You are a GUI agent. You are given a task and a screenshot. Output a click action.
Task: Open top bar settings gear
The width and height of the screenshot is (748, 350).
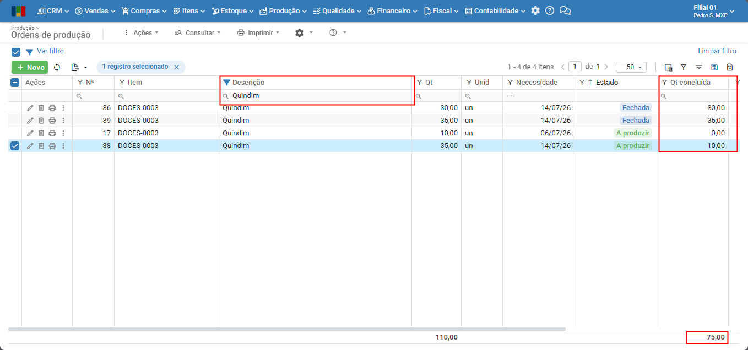535,10
